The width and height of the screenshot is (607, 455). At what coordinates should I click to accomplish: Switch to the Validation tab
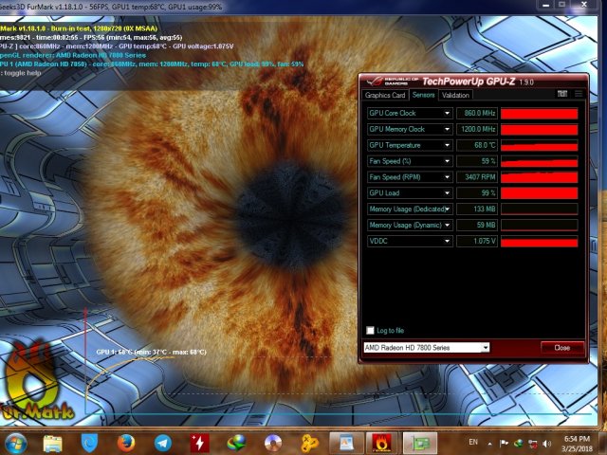tap(455, 95)
